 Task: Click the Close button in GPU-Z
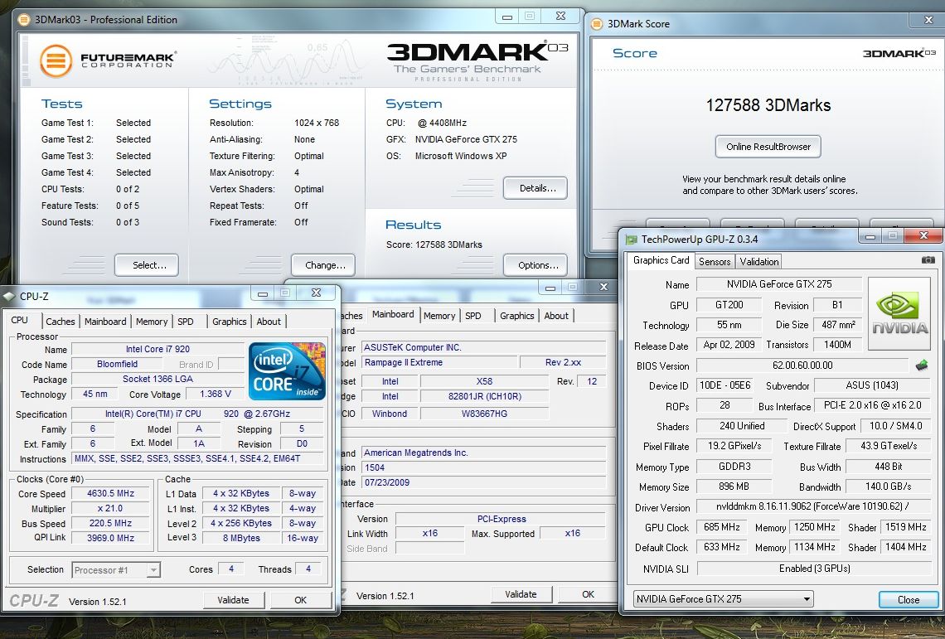(909, 600)
